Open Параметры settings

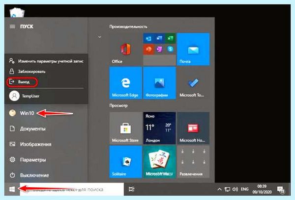[46, 160]
